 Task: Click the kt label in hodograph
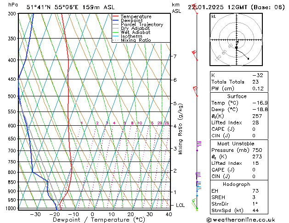[x=214, y=17]
